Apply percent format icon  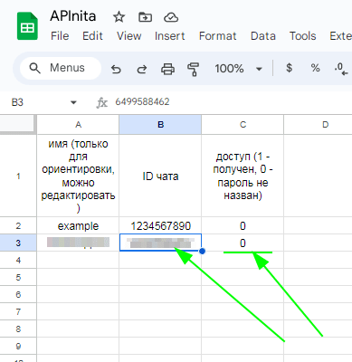(315, 68)
